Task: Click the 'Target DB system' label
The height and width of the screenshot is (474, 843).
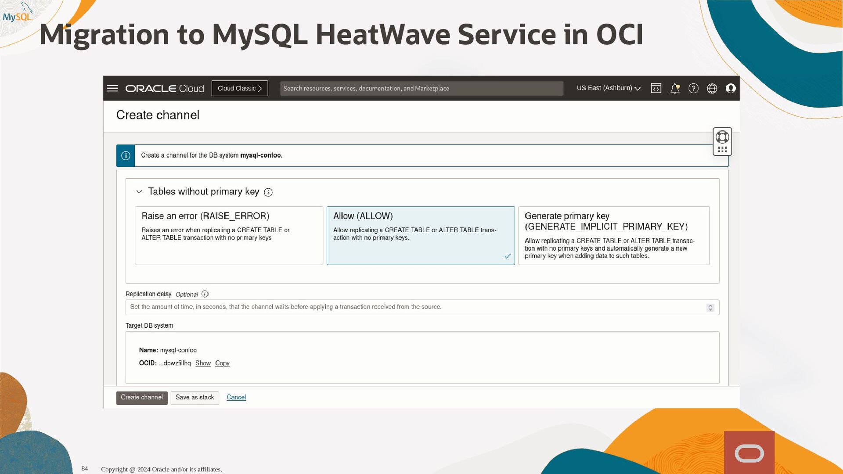Action: pyautogui.click(x=149, y=326)
